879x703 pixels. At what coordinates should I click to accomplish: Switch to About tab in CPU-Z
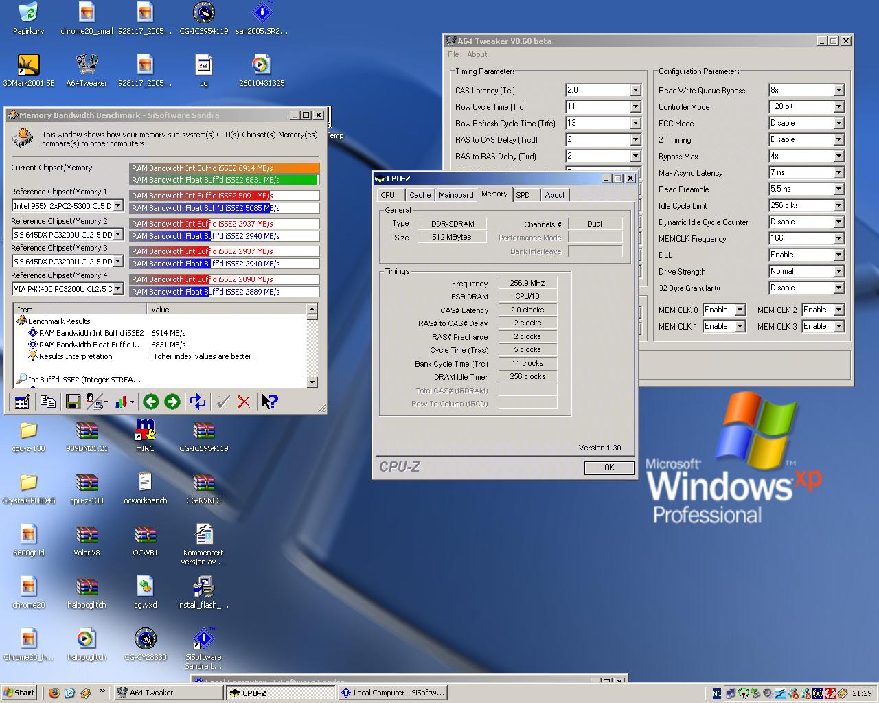coord(555,195)
